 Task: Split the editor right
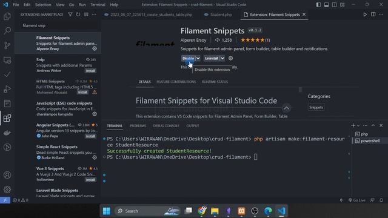373,15
